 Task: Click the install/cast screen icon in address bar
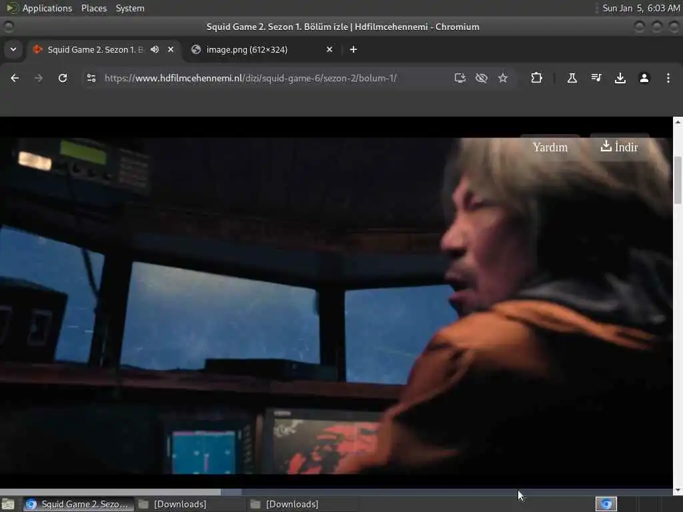pyautogui.click(x=460, y=78)
